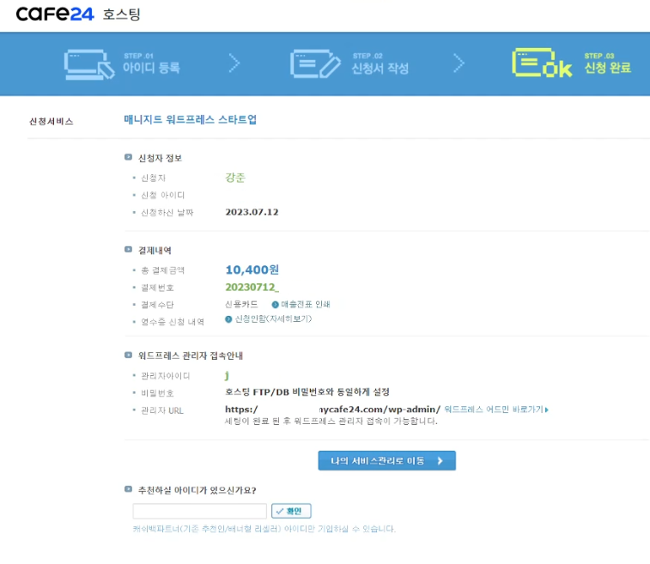
Task: Click the admin URL ending in wp-admin/
Action: click(x=332, y=409)
